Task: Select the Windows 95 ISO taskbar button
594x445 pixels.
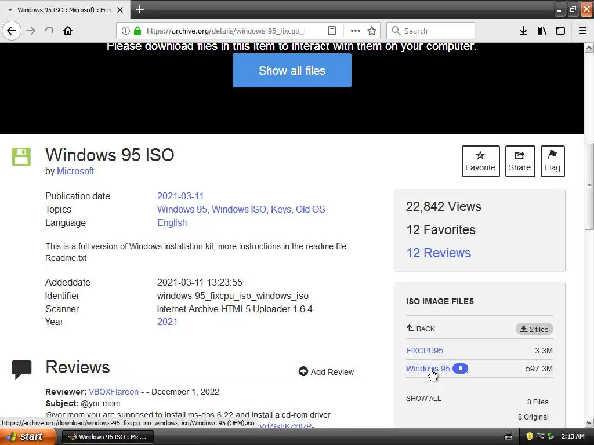Action: tap(107, 437)
